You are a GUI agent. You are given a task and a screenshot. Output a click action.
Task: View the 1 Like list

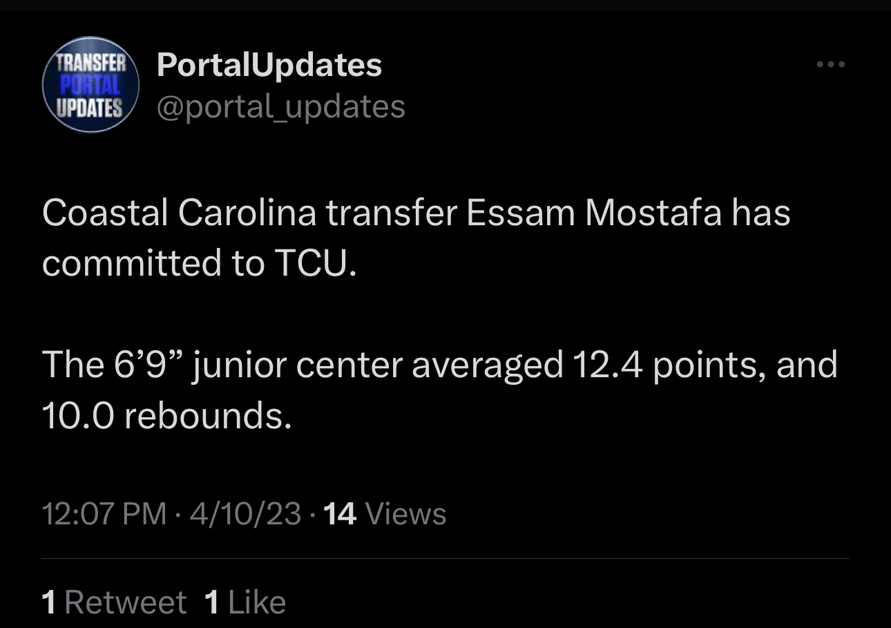click(245, 602)
